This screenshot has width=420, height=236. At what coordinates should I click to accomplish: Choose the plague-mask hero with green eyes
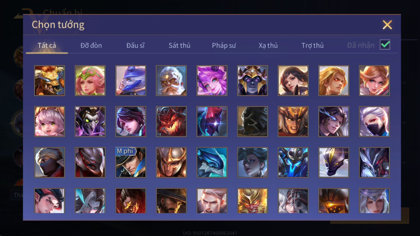(90, 121)
